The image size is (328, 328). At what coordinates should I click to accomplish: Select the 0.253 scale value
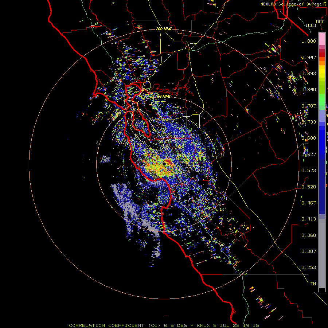tap(309, 268)
